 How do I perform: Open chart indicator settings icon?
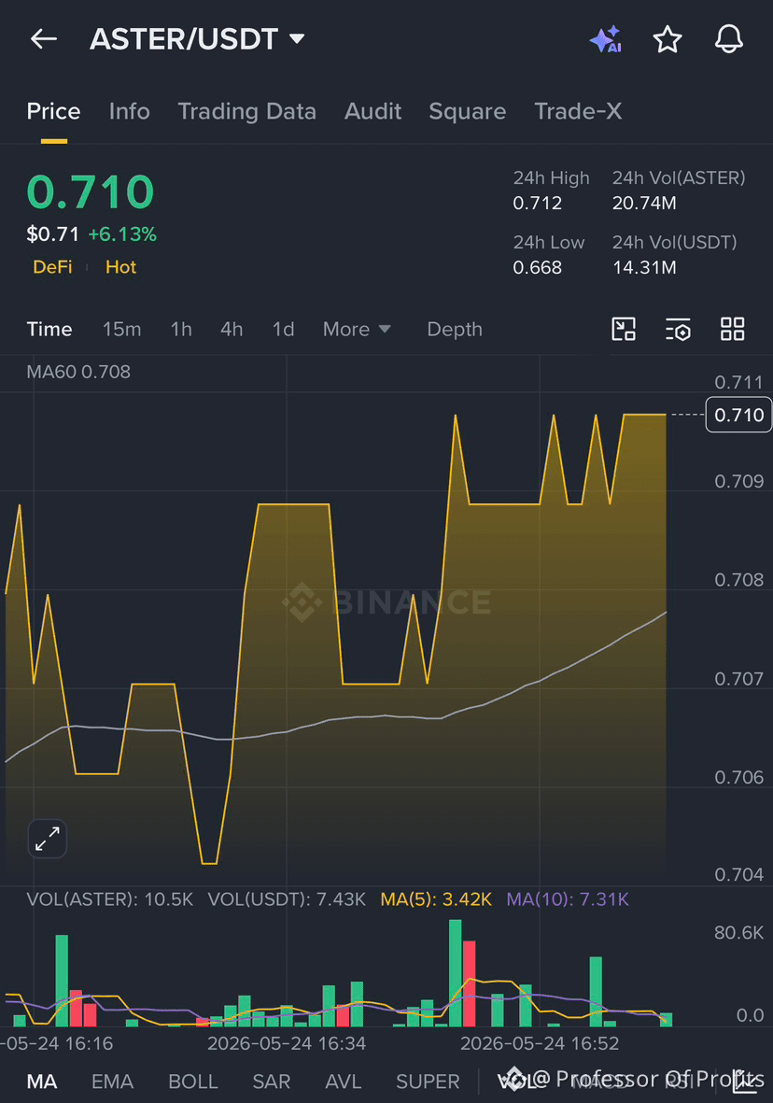pos(678,329)
